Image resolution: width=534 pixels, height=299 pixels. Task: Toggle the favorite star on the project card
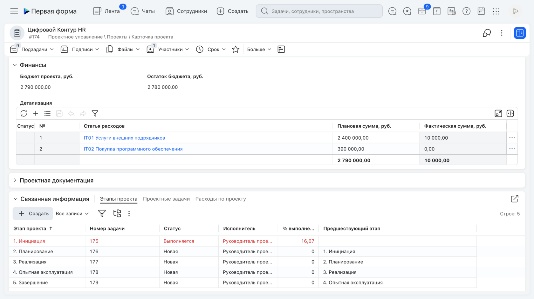(x=236, y=49)
